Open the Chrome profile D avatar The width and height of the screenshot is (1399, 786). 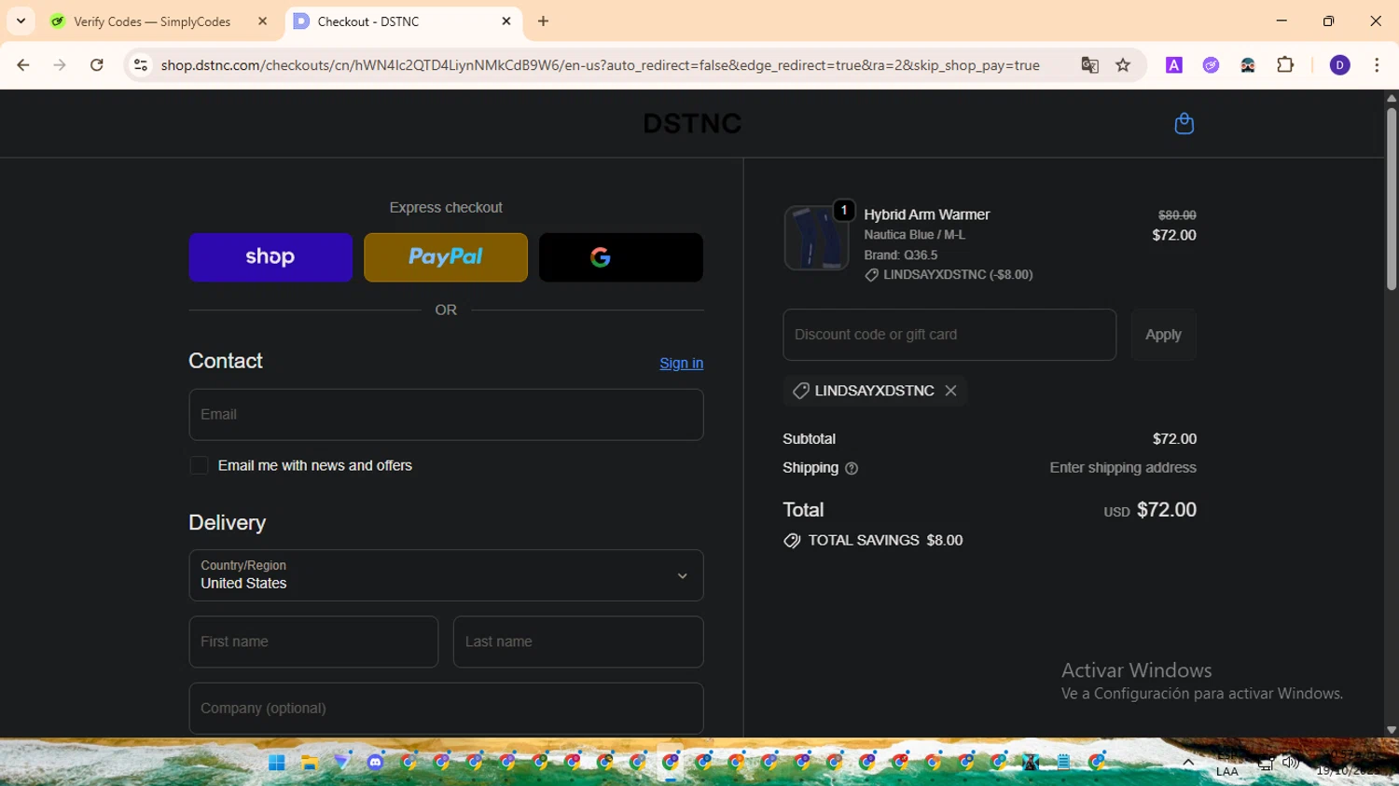click(x=1339, y=65)
